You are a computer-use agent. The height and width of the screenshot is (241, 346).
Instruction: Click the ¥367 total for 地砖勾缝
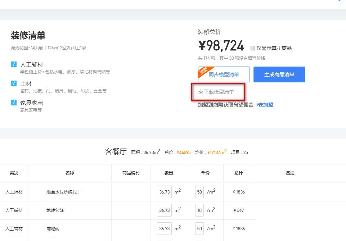pos(239,210)
